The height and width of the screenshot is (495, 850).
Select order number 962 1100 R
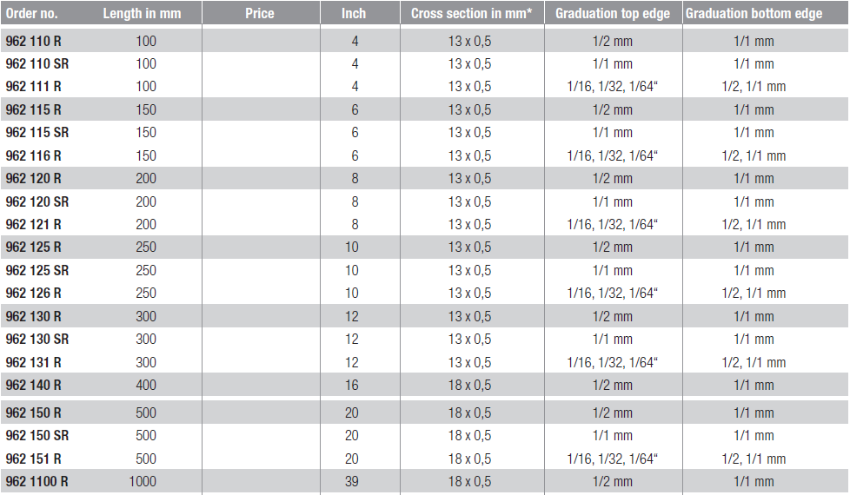37,481
